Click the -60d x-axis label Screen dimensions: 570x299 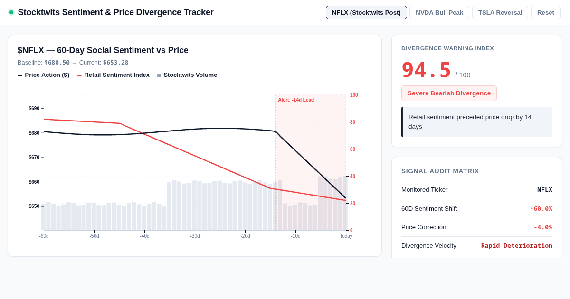(x=44, y=236)
